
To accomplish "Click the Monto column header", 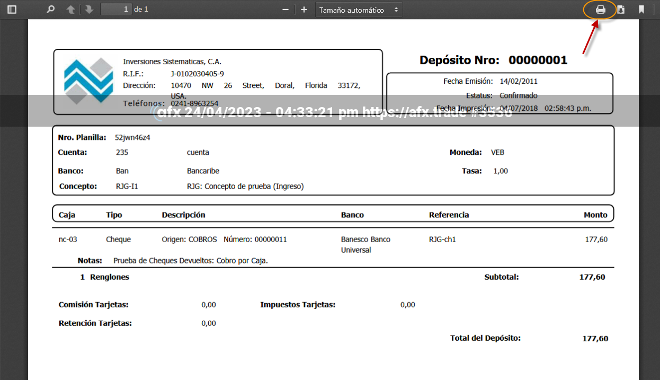I will [595, 215].
